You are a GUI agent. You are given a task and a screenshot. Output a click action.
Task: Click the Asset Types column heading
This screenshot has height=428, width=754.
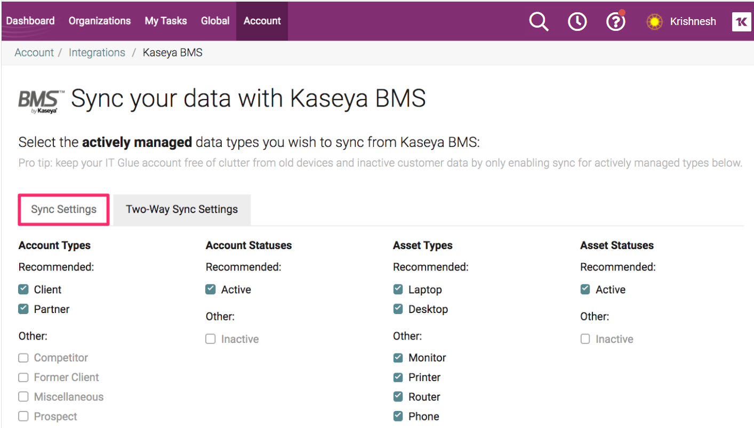[x=423, y=245]
